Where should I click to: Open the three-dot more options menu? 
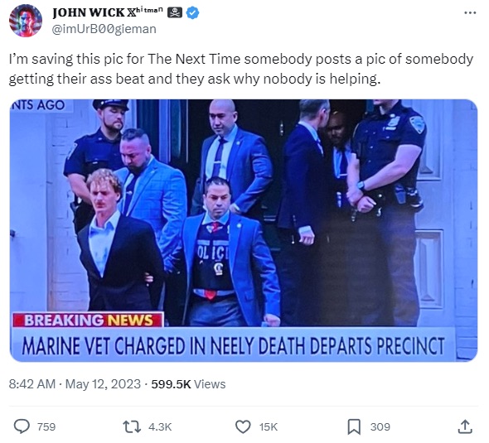point(470,12)
